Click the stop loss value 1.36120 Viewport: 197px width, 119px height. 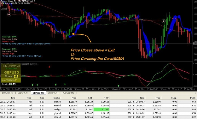tap(89, 102)
